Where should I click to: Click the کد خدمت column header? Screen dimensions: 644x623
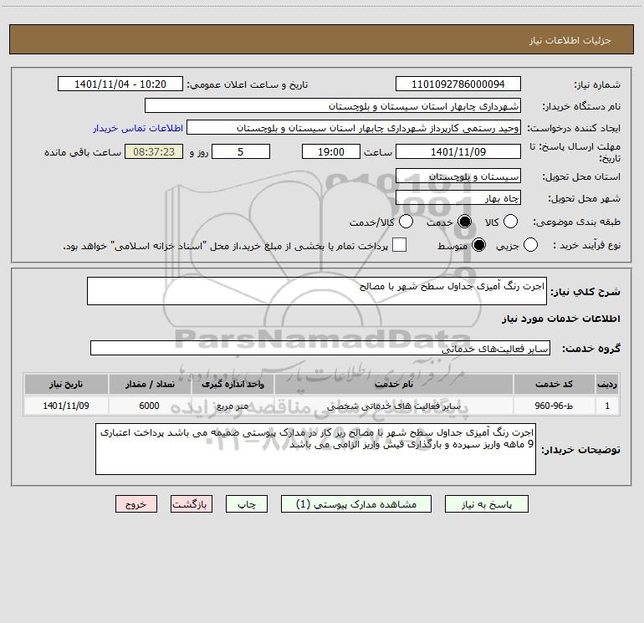click(x=554, y=384)
